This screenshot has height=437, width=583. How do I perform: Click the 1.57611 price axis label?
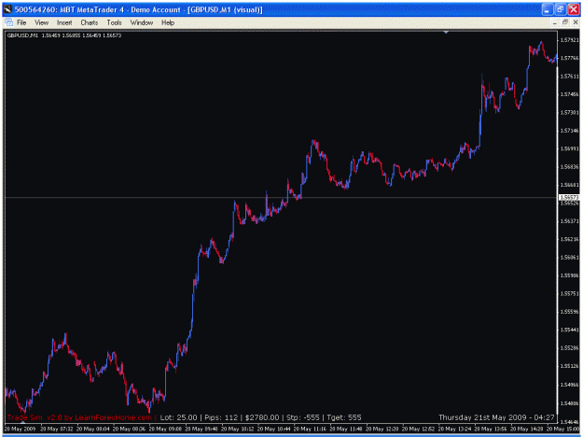point(570,77)
